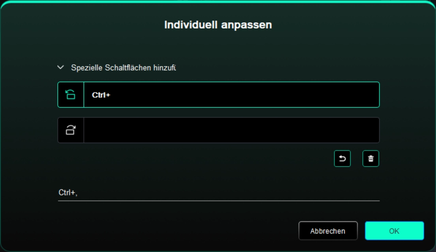This screenshot has width=436, height=252.
Task: Click the underline below the Ctrl+, name
Action: pyautogui.click(x=218, y=200)
